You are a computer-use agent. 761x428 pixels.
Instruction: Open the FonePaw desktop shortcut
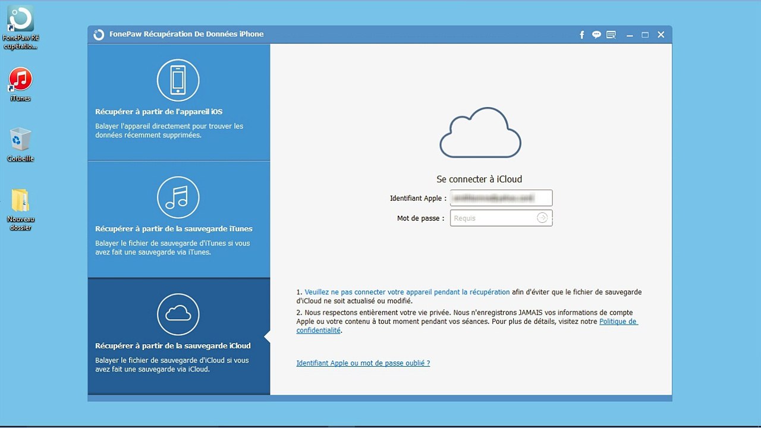pos(20,27)
